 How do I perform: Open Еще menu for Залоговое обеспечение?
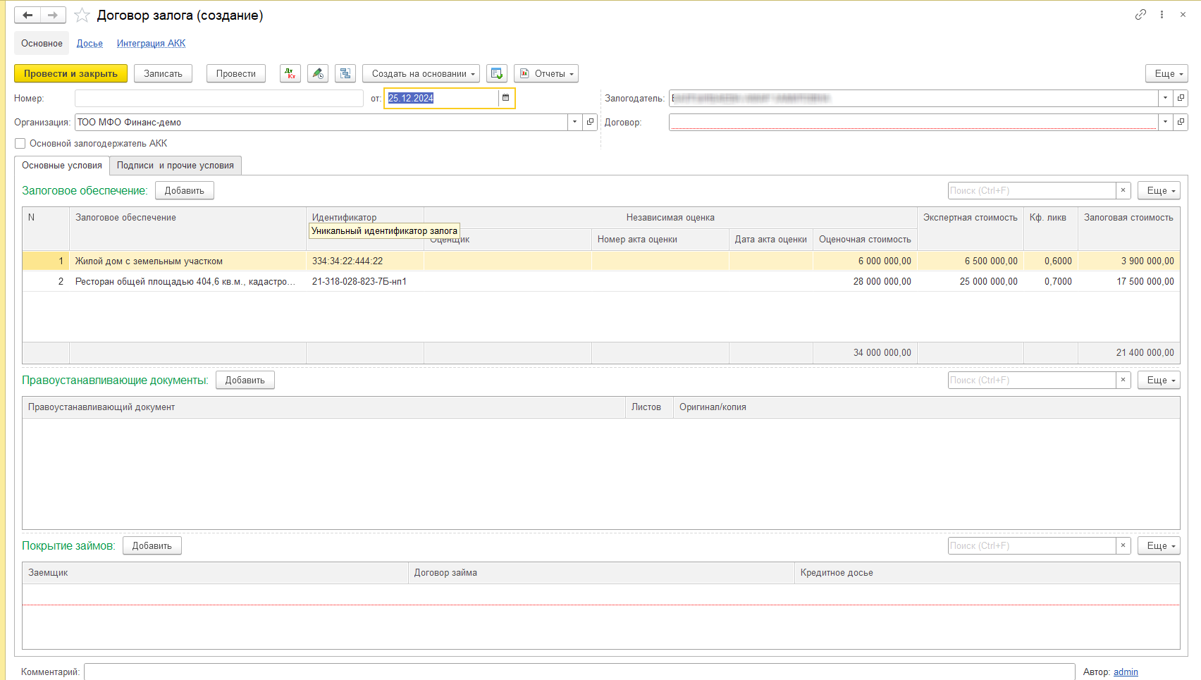click(x=1159, y=190)
